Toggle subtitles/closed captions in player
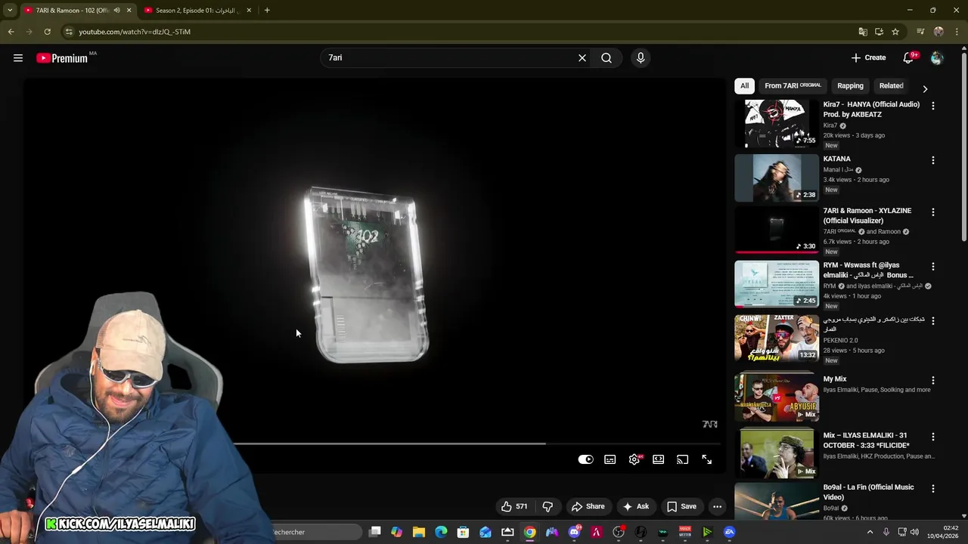The width and height of the screenshot is (968, 544). (610, 459)
